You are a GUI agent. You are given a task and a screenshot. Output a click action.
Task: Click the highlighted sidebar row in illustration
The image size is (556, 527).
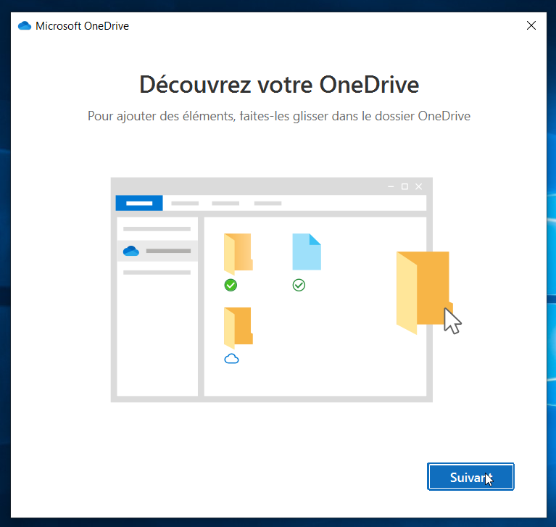(157, 251)
